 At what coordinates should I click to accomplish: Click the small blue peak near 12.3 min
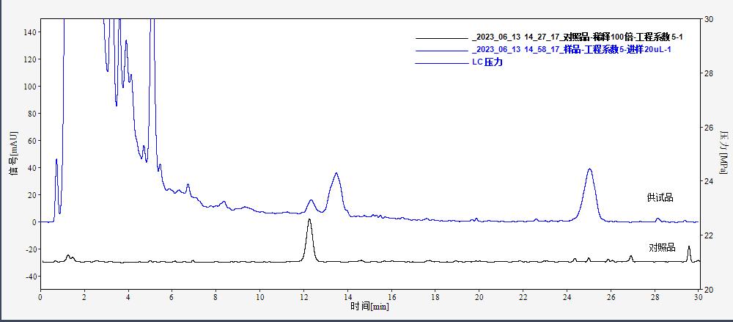311,201
